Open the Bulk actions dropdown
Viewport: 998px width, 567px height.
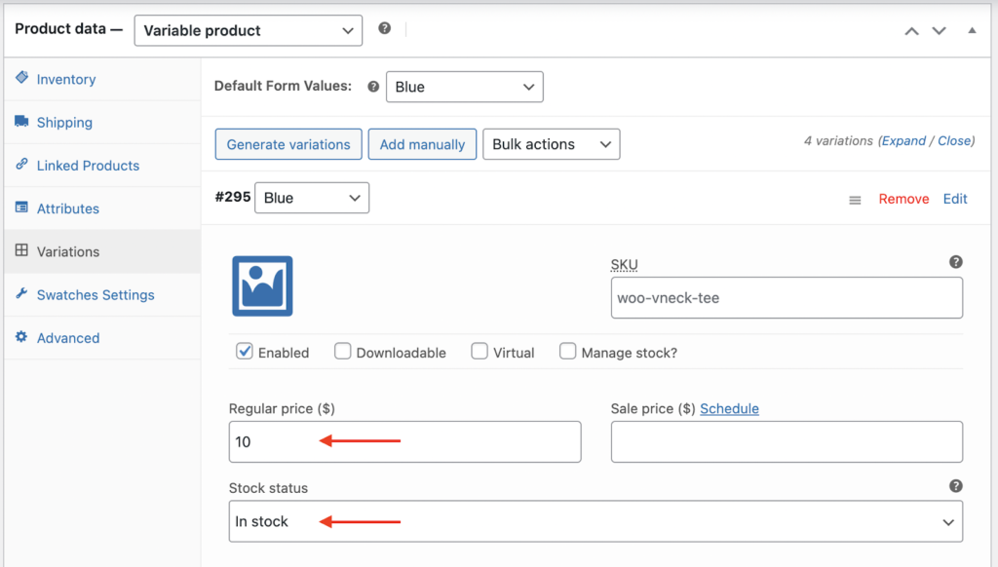pos(551,144)
